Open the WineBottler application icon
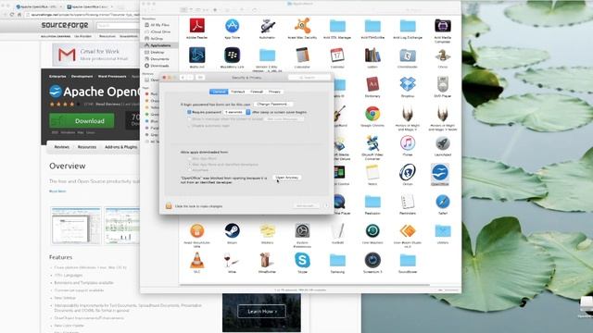This screenshot has height=333, width=593. tap(268, 260)
